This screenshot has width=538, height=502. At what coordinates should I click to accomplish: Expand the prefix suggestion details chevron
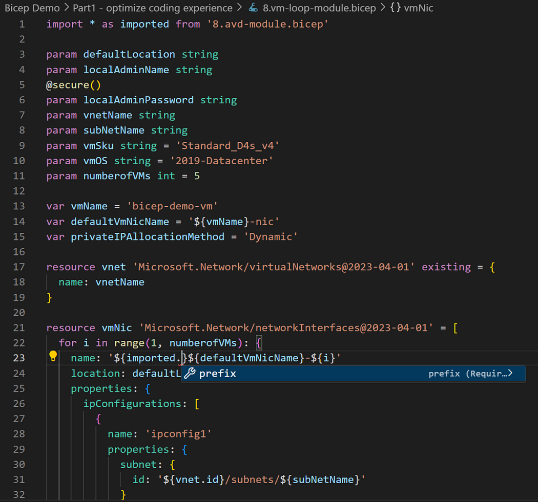click(510, 373)
